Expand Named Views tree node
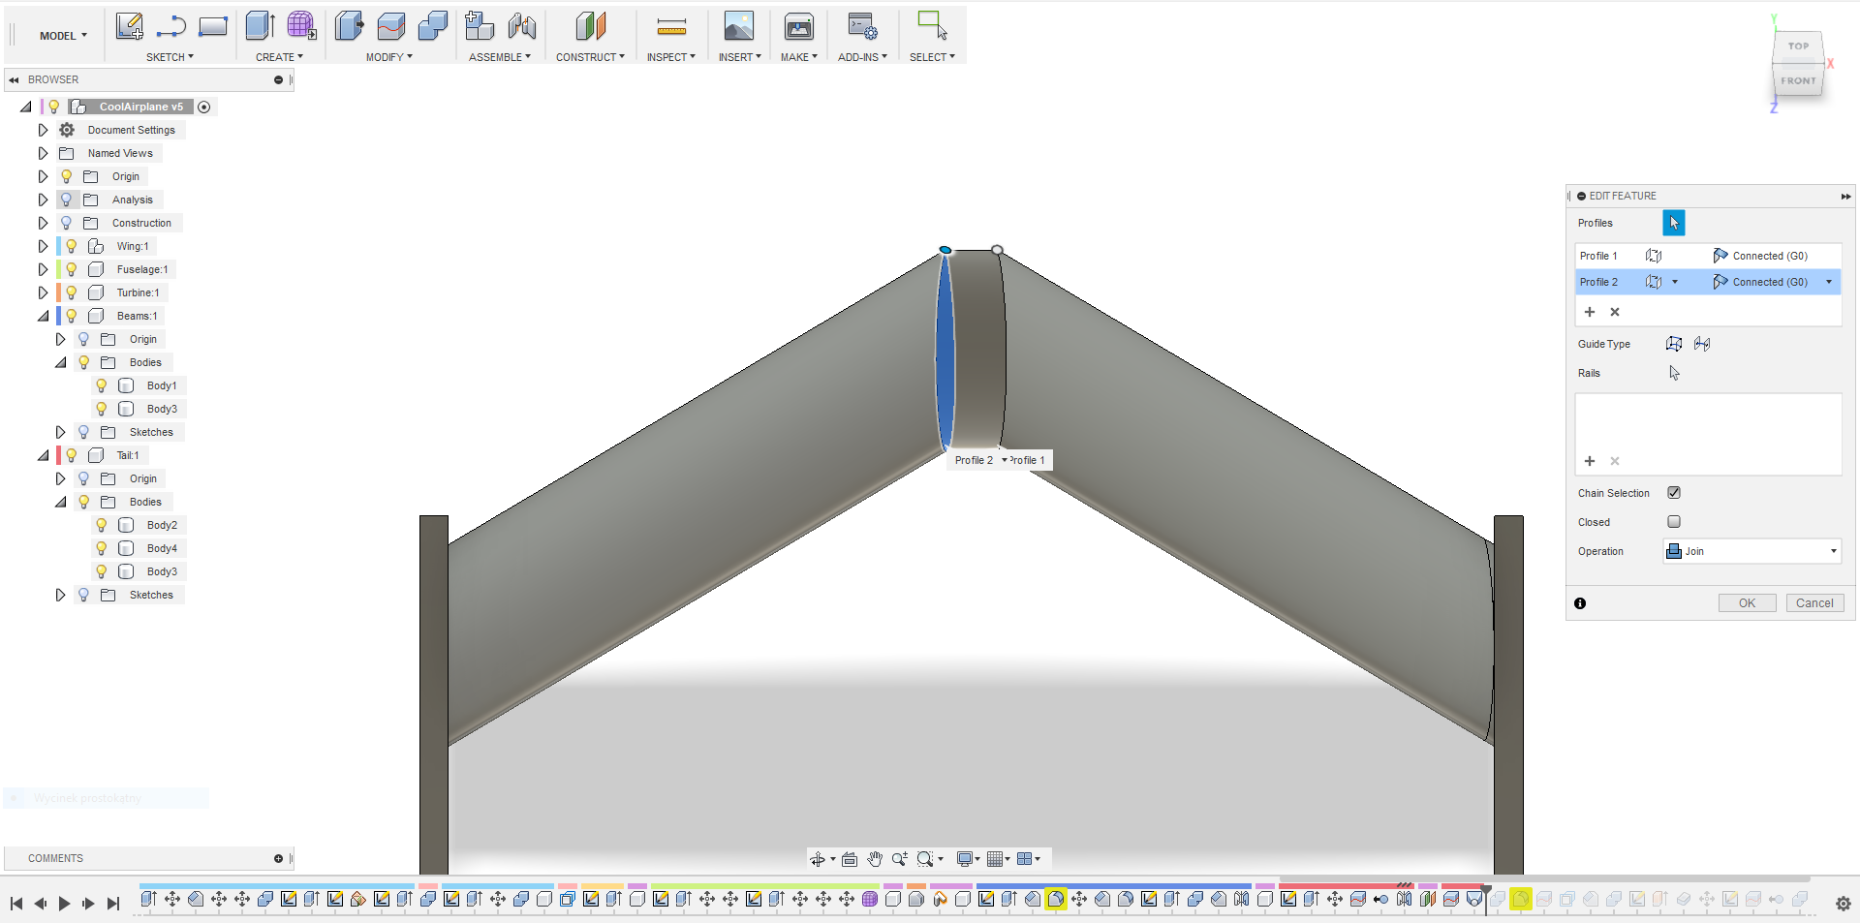The image size is (1860, 923). coord(43,153)
